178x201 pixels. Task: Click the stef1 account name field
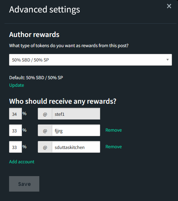[x=76, y=114]
